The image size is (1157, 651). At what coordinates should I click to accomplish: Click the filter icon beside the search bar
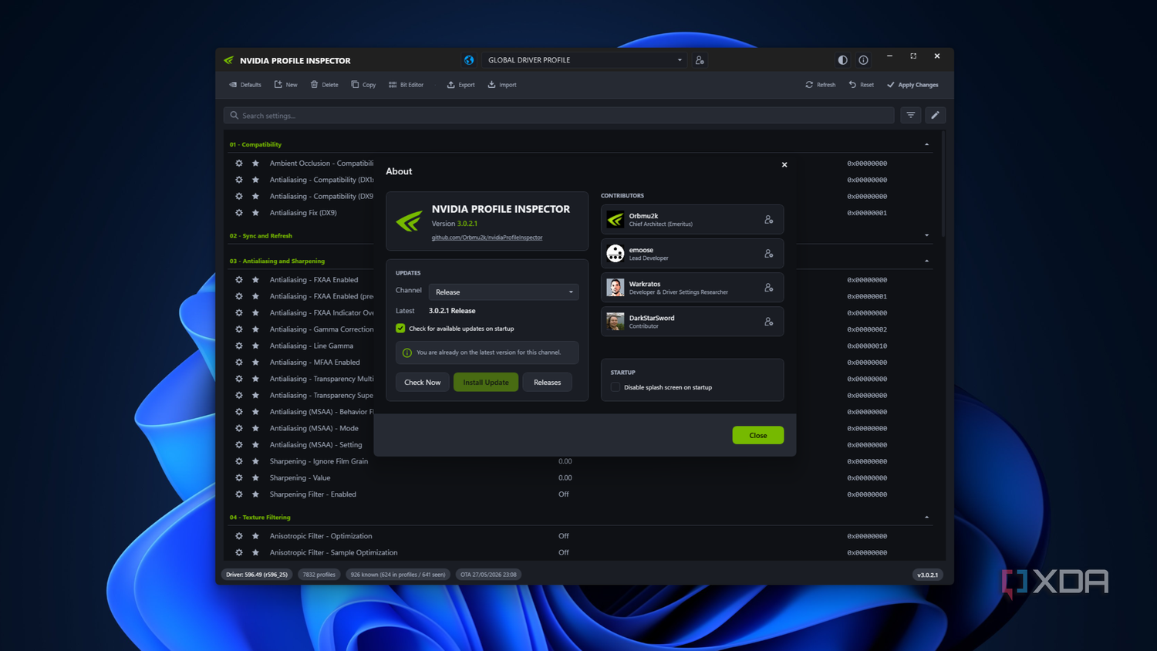pyautogui.click(x=911, y=115)
